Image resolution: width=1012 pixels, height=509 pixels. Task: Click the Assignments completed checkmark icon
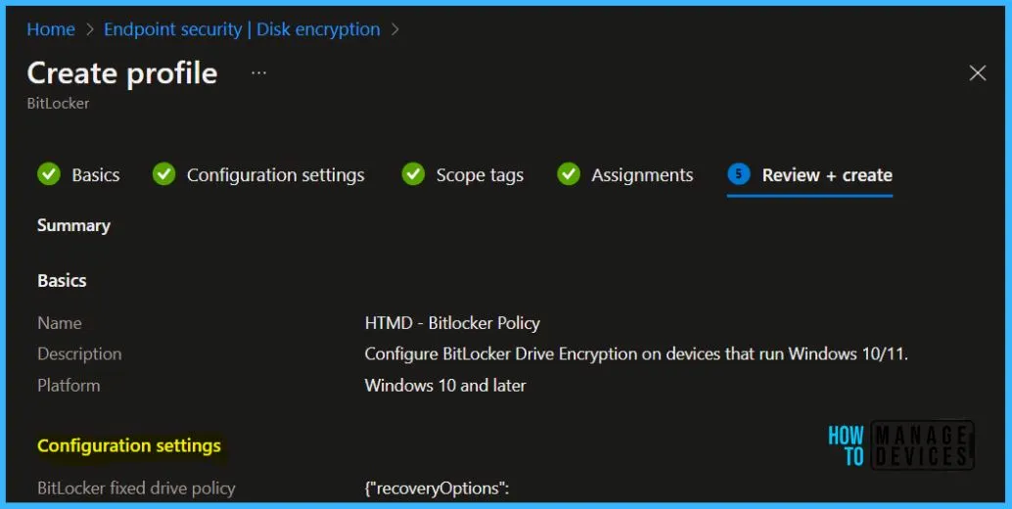click(x=569, y=174)
